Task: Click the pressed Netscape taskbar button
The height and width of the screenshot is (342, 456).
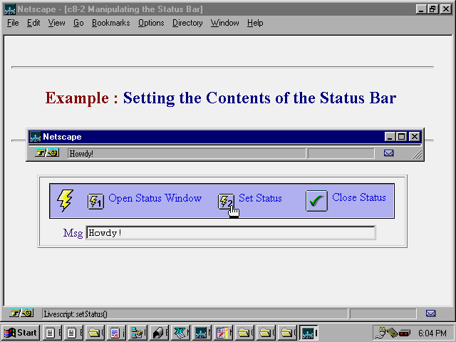Action: (309, 333)
